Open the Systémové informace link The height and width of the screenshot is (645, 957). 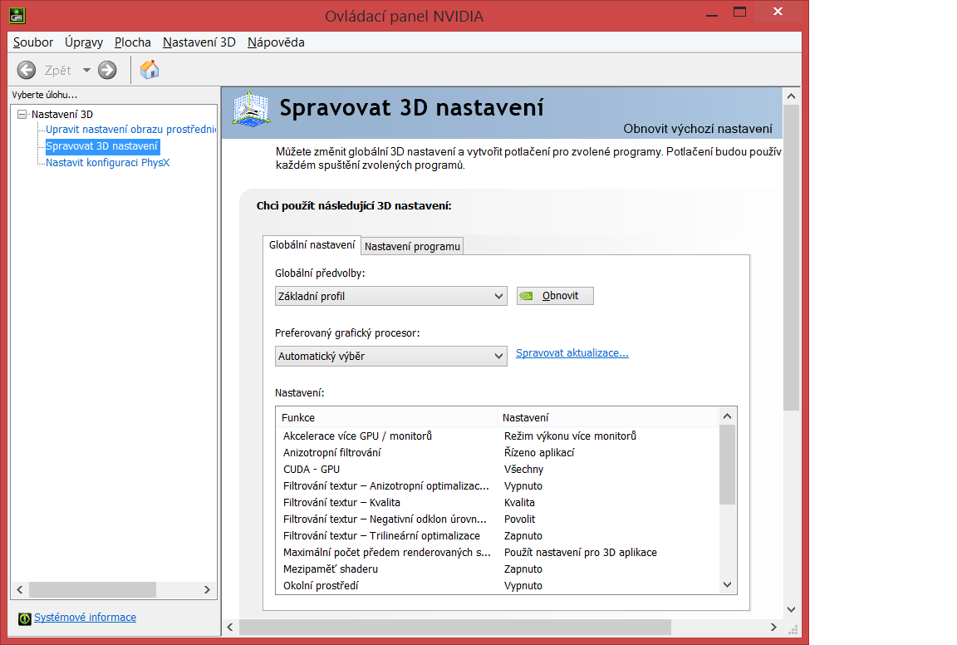[x=85, y=618]
